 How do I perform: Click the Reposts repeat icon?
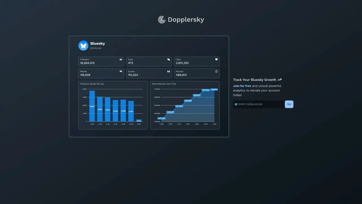[216, 71]
